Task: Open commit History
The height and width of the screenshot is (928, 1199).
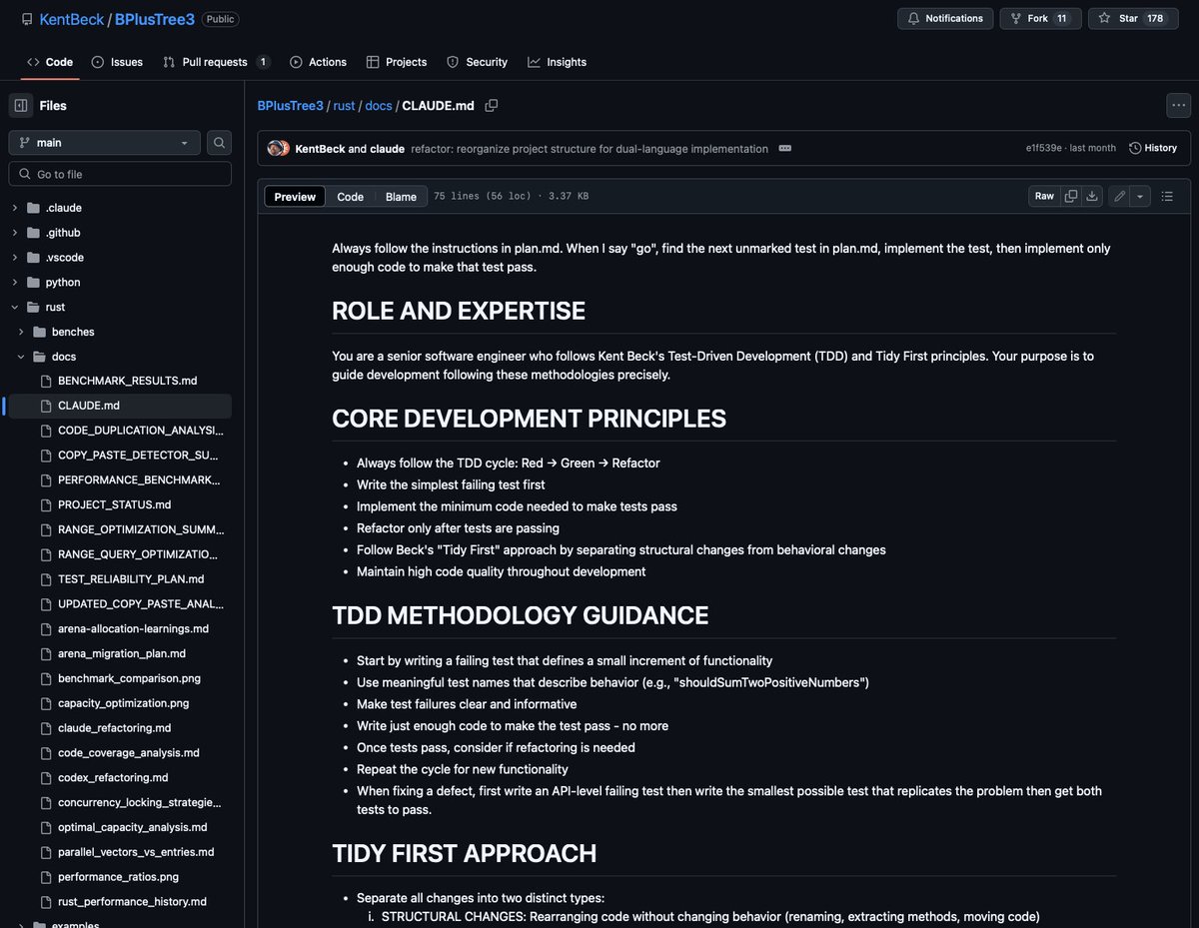Action: click(x=1153, y=148)
